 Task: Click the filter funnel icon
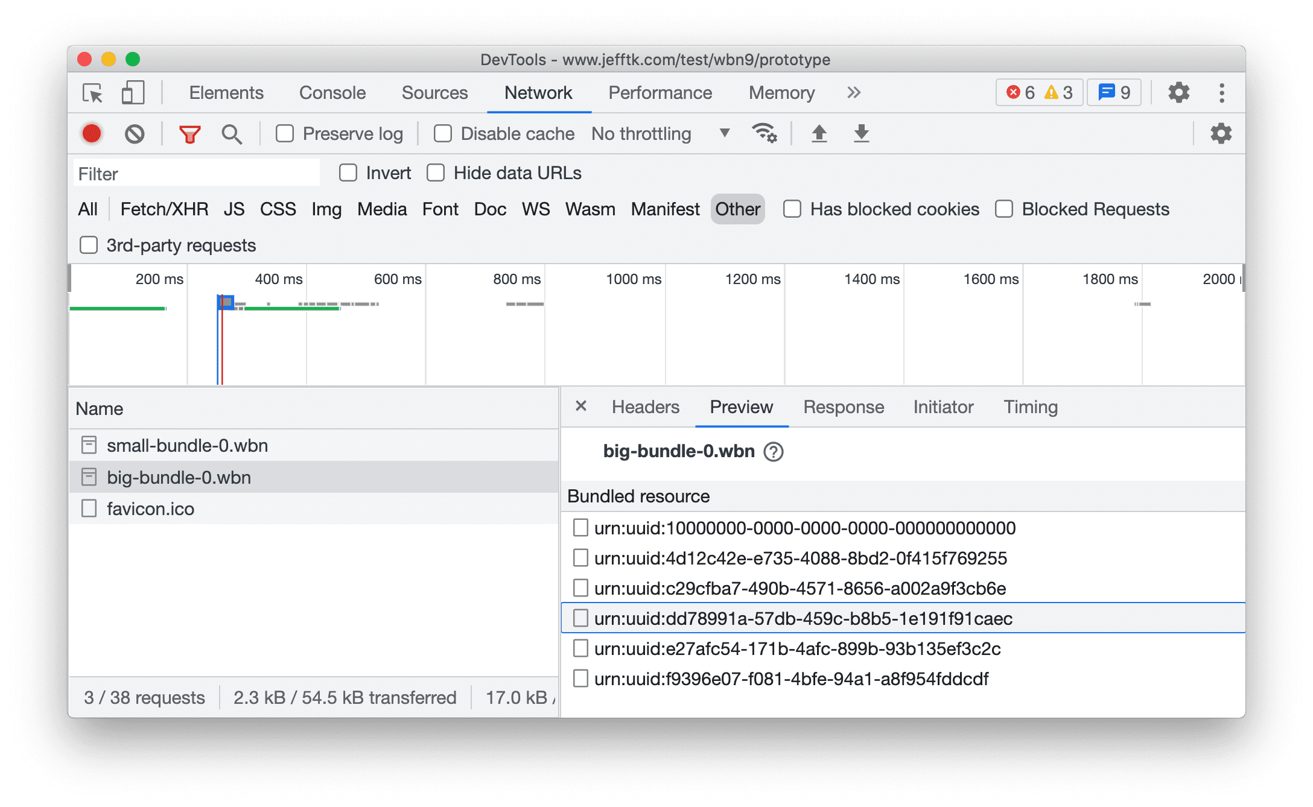click(x=189, y=133)
